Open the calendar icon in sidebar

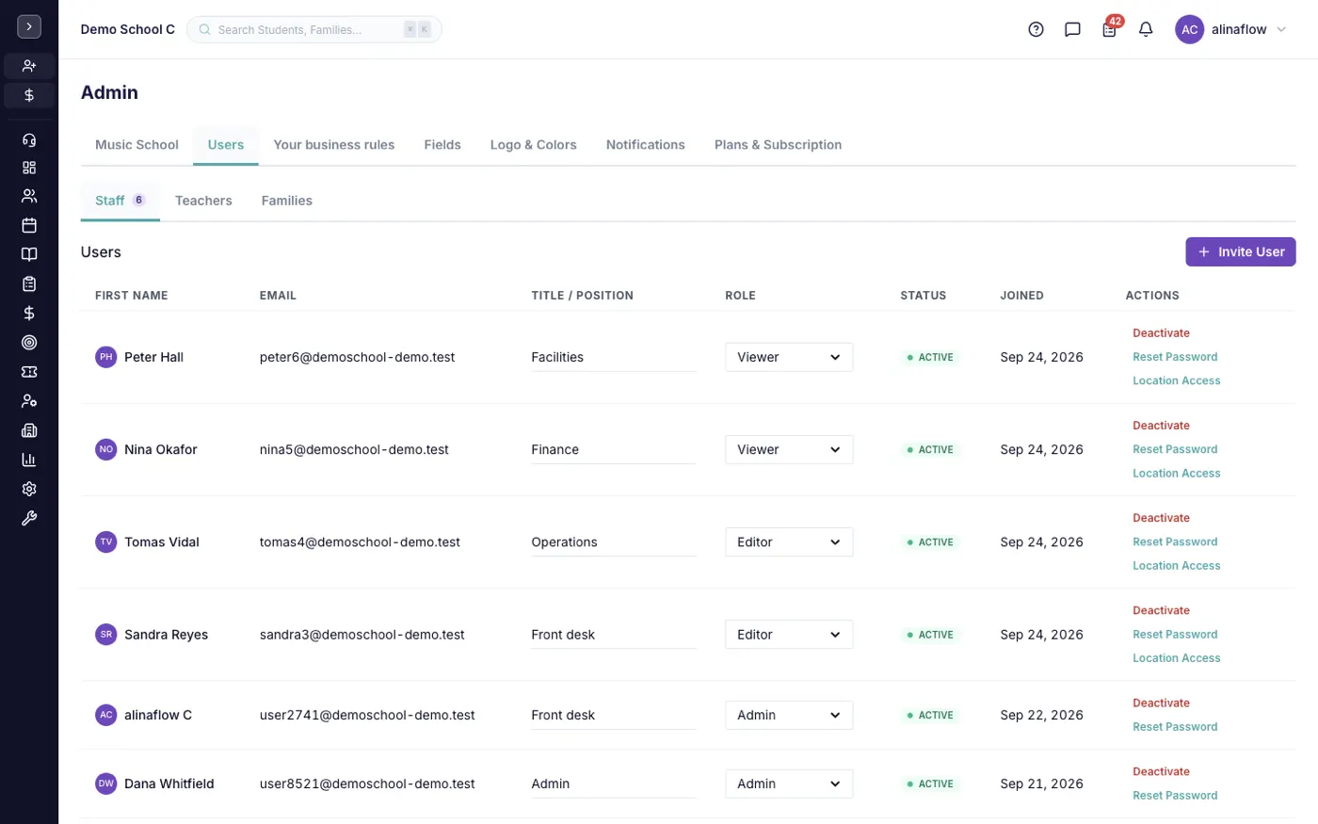click(29, 225)
